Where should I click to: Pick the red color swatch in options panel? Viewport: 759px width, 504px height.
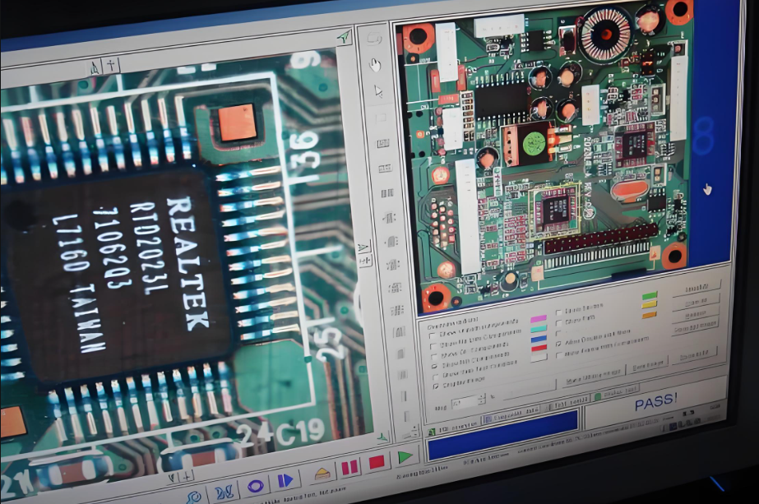tap(539, 348)
